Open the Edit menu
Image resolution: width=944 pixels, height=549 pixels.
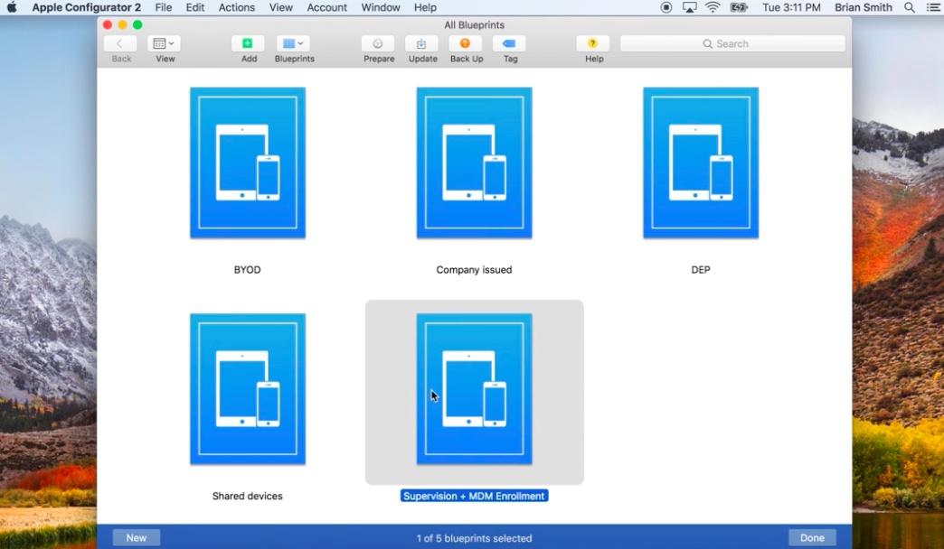pos(195,8)
